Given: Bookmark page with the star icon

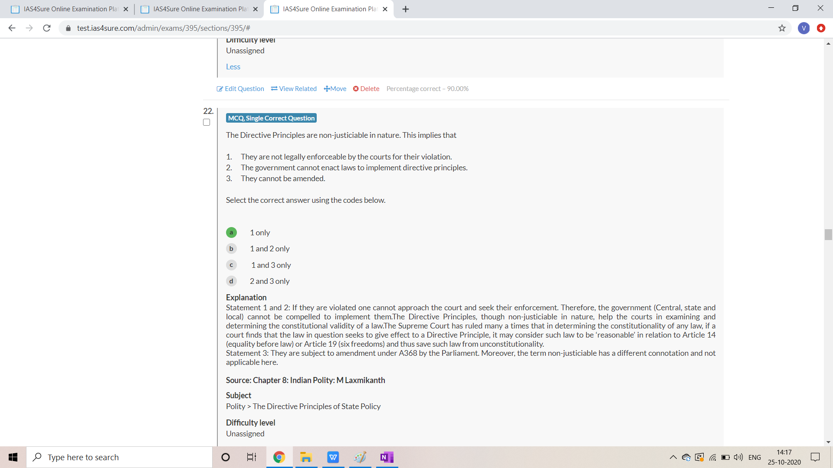Looking at the screenshot, I should (782, 28).
